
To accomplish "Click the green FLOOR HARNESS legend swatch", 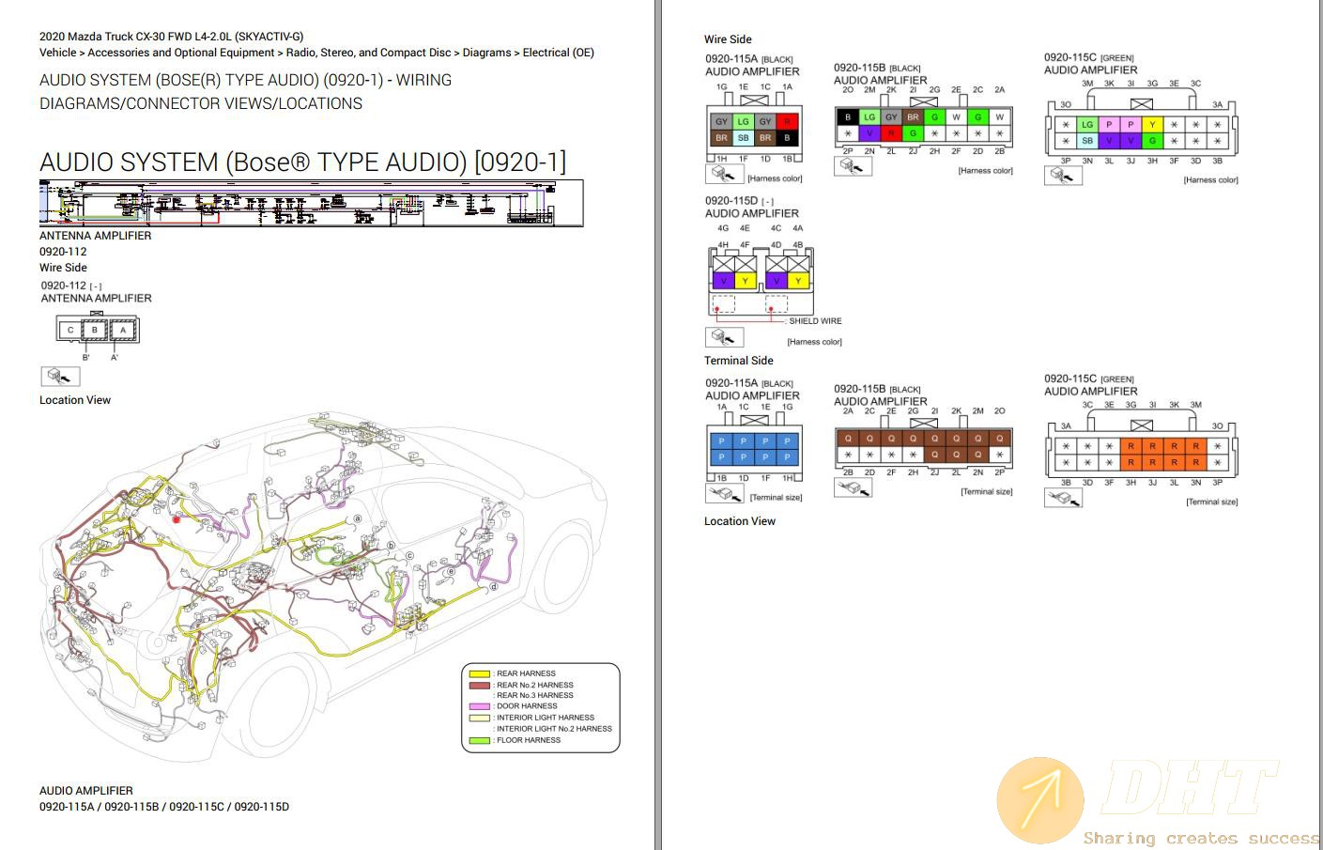I will coord(479,740).
